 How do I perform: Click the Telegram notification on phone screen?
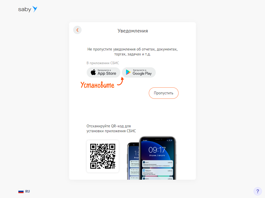click(158, 172)
